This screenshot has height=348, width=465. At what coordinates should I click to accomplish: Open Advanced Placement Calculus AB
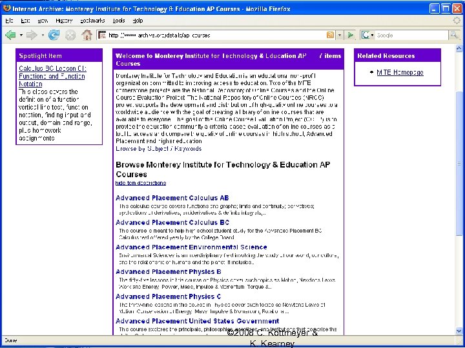click(x=172, y=198)
